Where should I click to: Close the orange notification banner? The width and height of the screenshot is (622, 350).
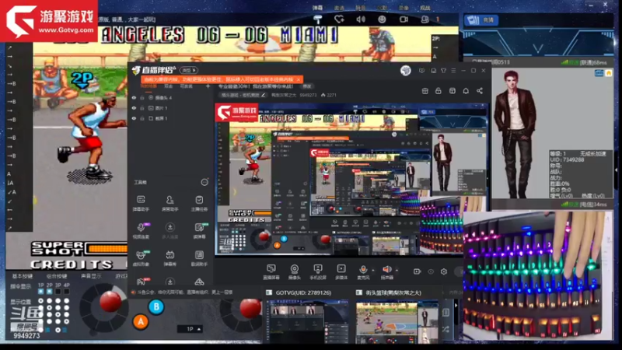(x=299, y=79)
